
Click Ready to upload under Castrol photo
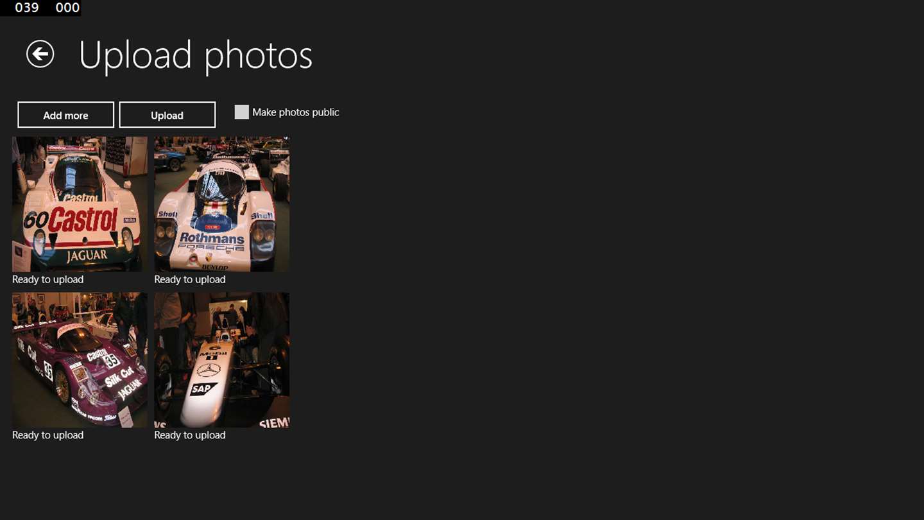tap(47, 279)
